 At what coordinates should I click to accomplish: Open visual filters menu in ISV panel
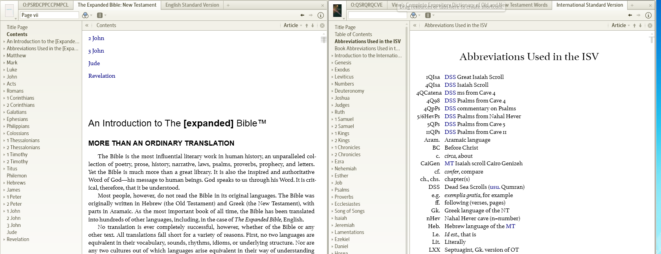click(x=415, y=15)
